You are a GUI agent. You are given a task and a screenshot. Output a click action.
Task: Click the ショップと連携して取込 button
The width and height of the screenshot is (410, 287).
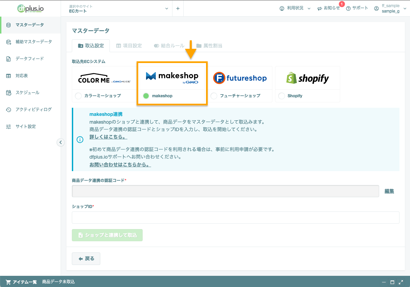107,235
